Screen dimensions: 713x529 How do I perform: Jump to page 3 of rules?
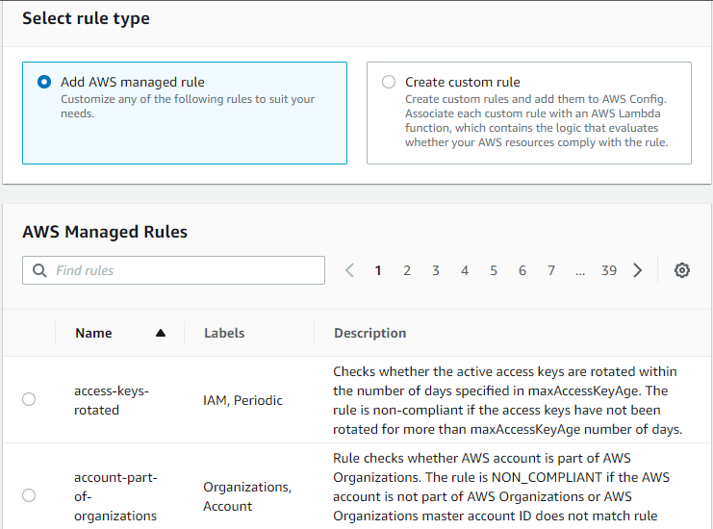tap(436, 270)
